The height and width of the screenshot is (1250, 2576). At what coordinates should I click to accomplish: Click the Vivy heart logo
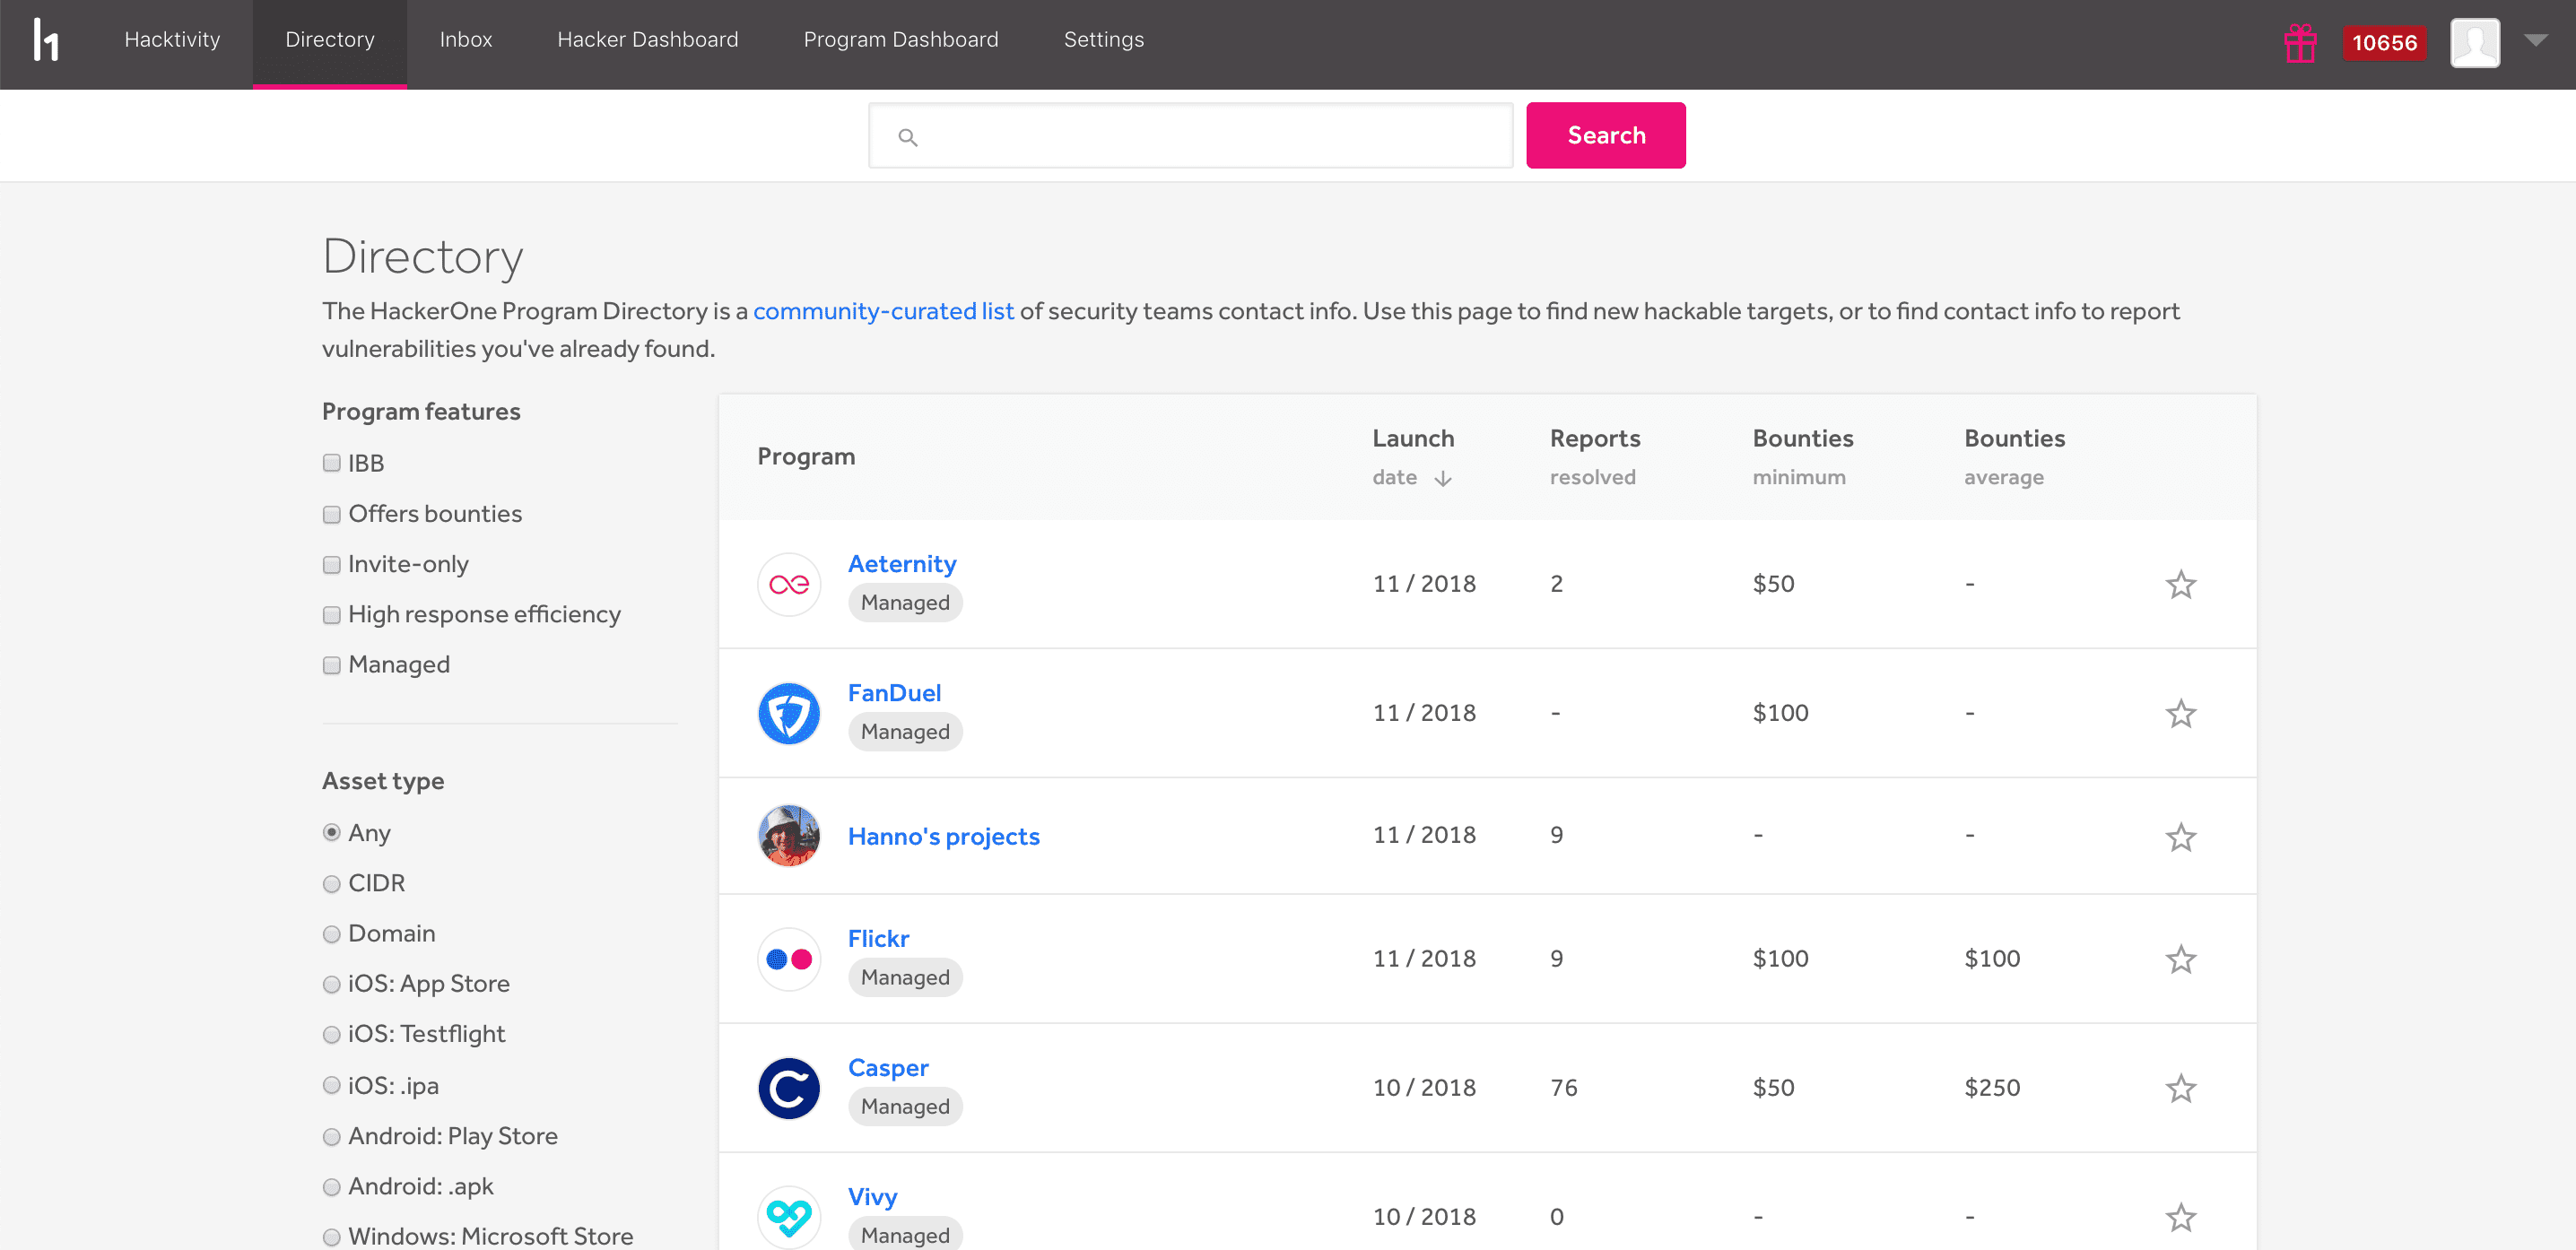click(x=789, y=1216)
